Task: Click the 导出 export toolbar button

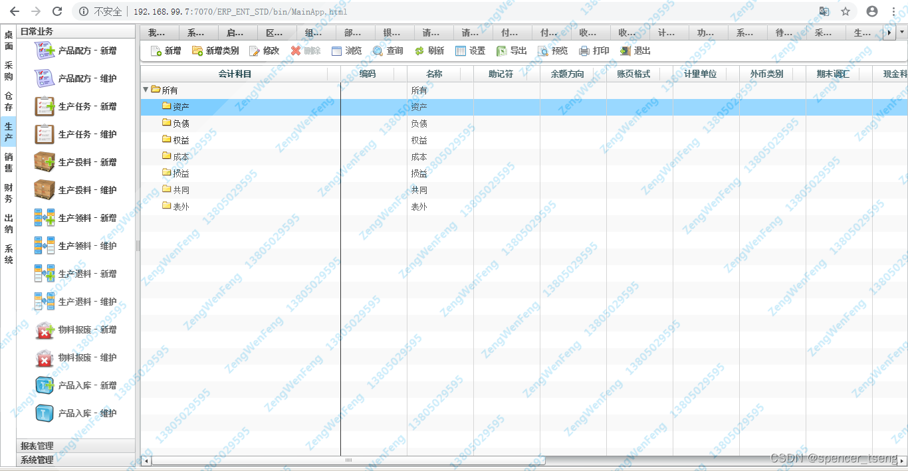Action: (x=512, y=50)
